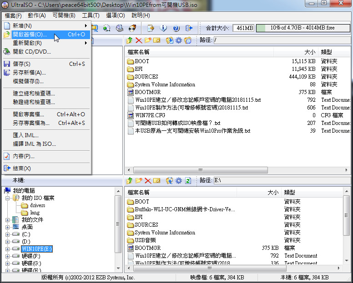Open the 新增(N) submenu
Image resolution: width=353 pixels, height=283 pixels.
tap(46, 26)
